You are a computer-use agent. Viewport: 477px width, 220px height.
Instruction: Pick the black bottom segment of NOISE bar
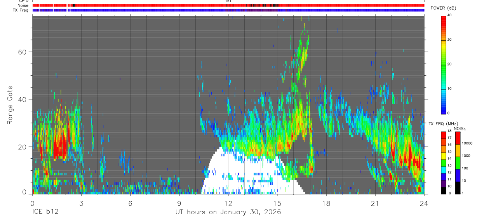(457, 188)
